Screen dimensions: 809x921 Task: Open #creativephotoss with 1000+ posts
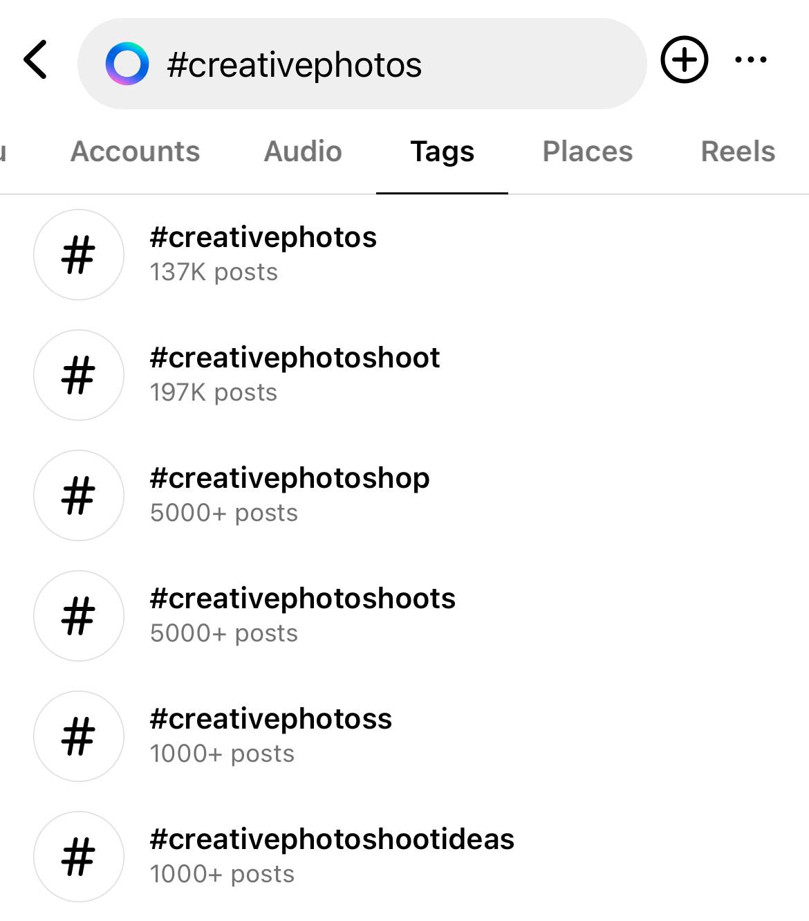pyautogui.click(x=404, y=736)
